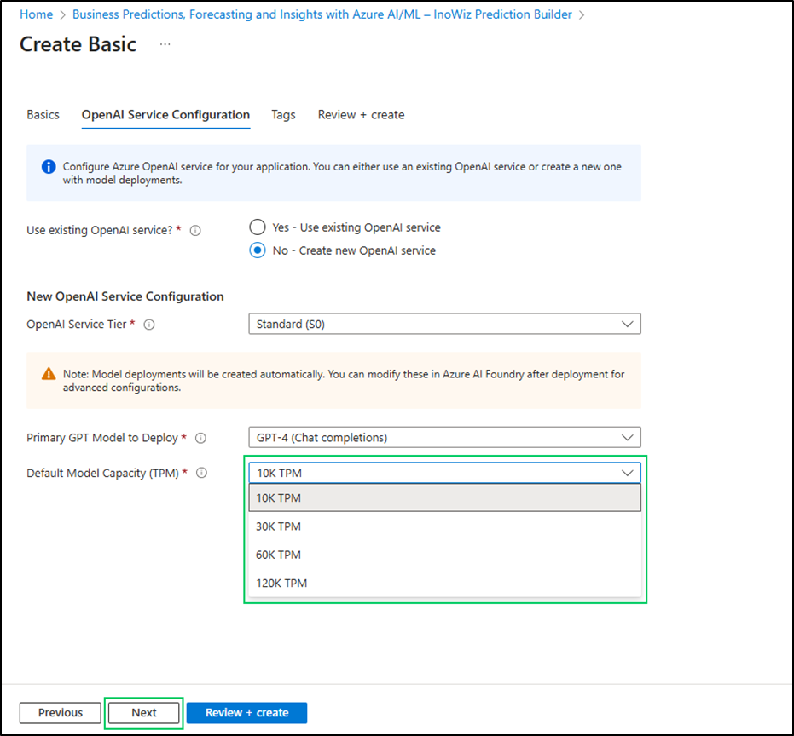
Task: Select 120K TPM capacity
Action: coord(444,584)
